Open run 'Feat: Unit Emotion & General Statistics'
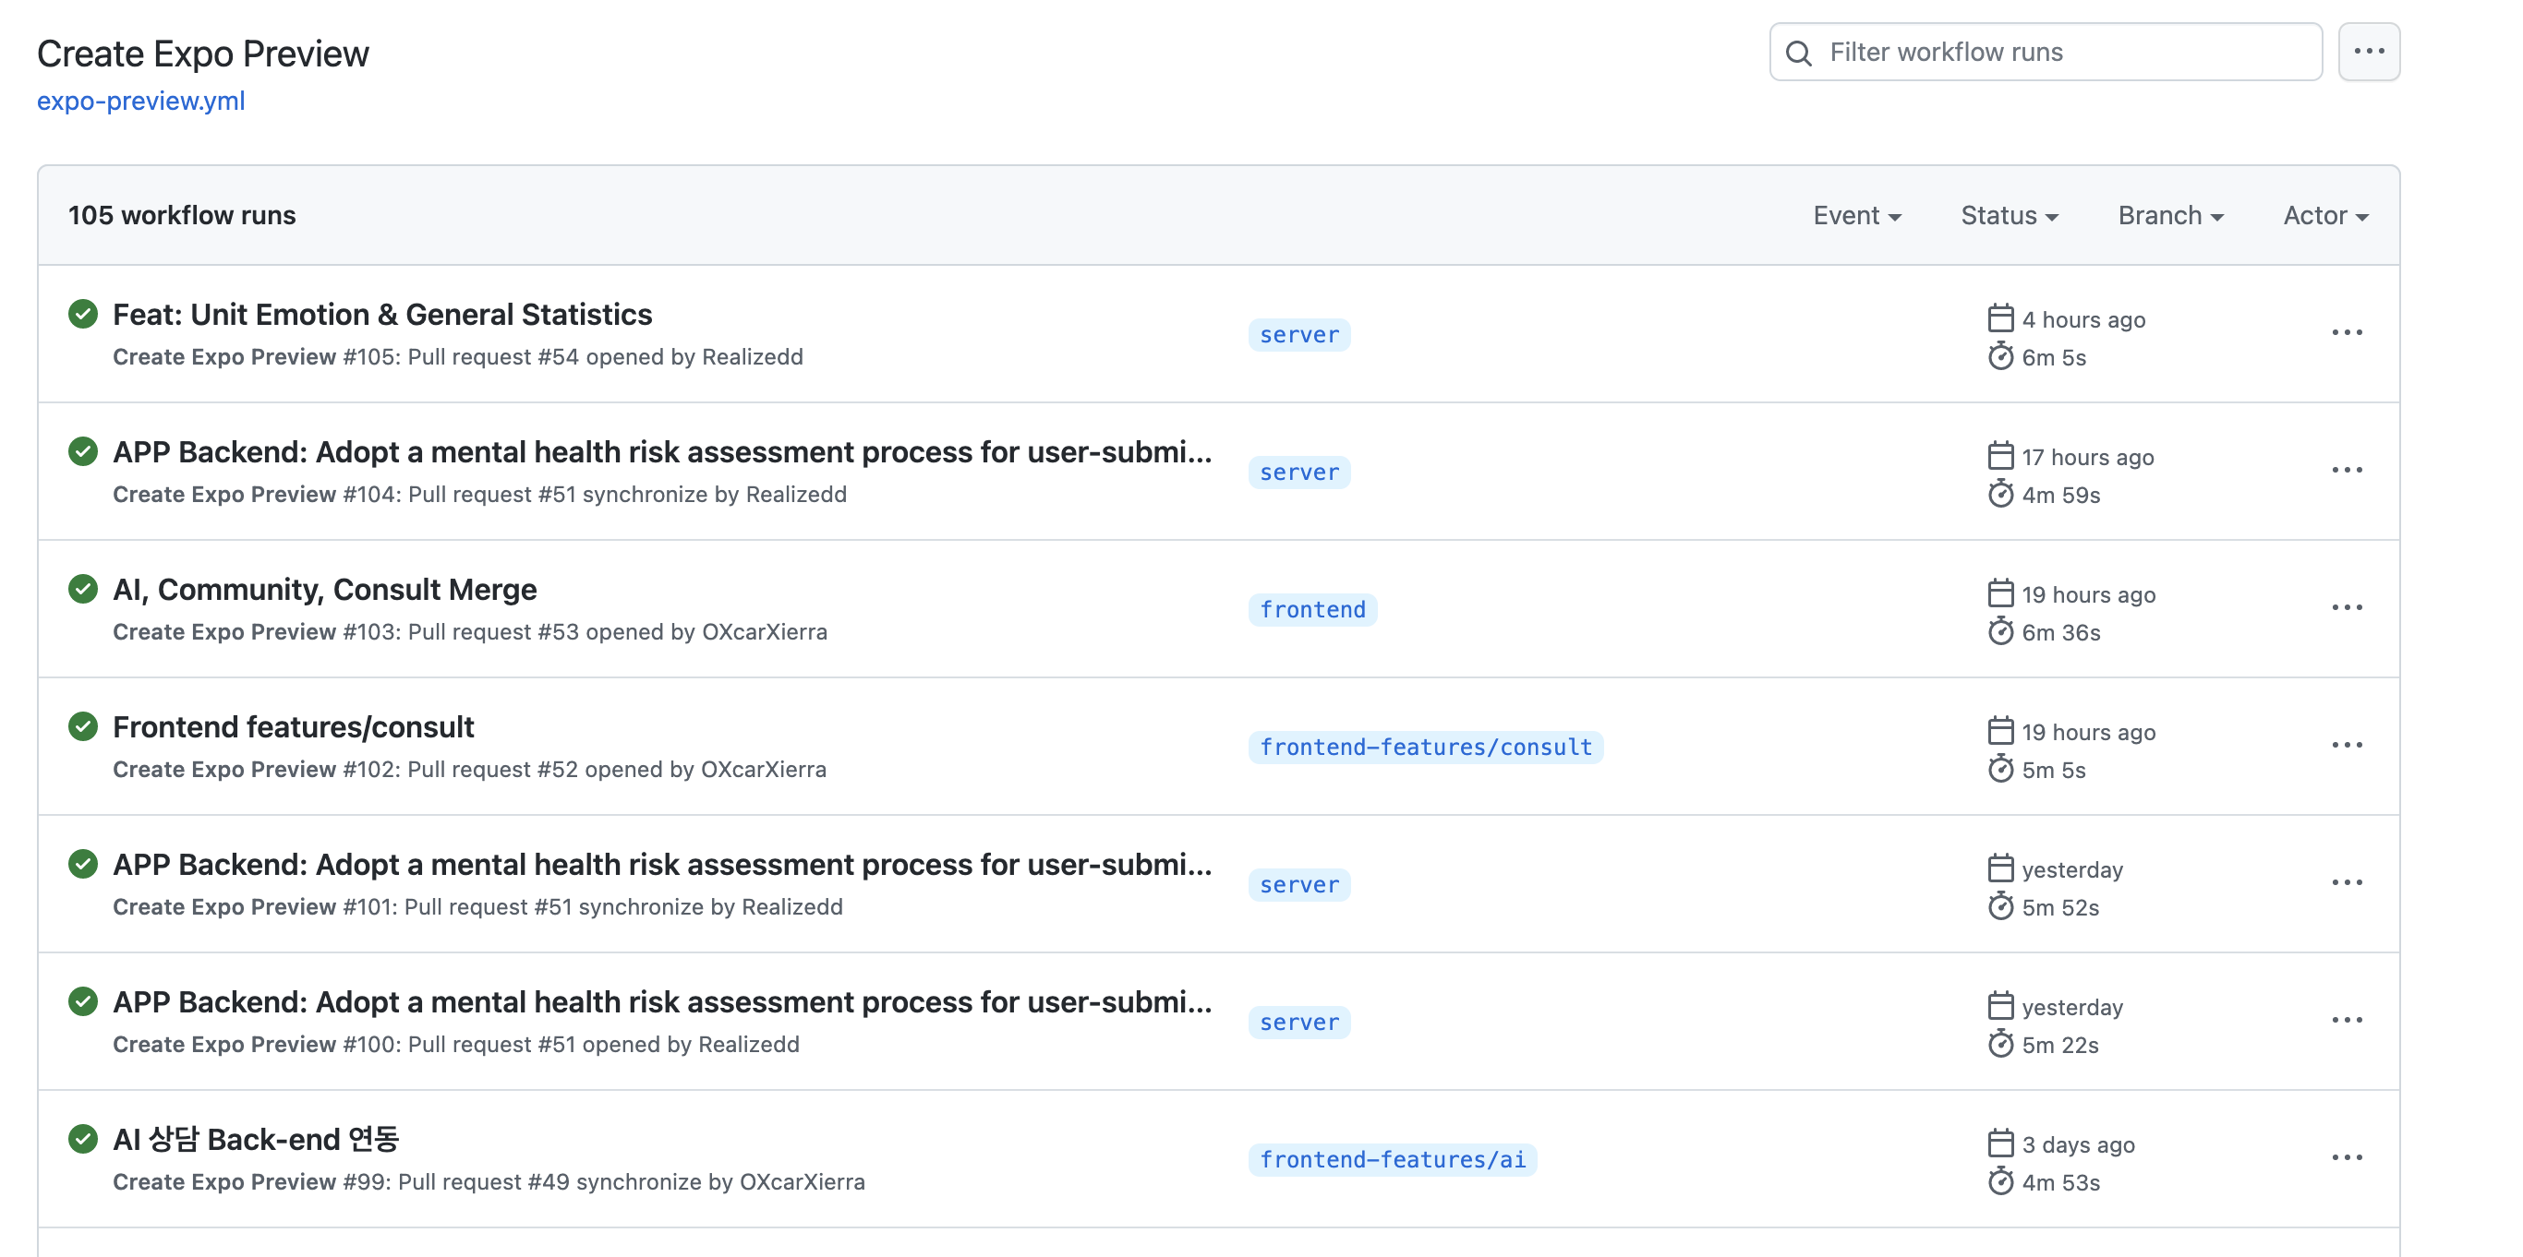This screenshot has height=1257, width=2523. tap(382, 314)
